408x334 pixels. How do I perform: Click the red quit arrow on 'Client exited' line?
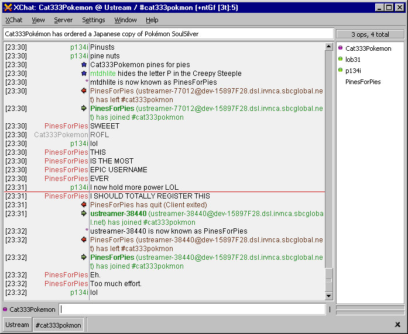84,205
